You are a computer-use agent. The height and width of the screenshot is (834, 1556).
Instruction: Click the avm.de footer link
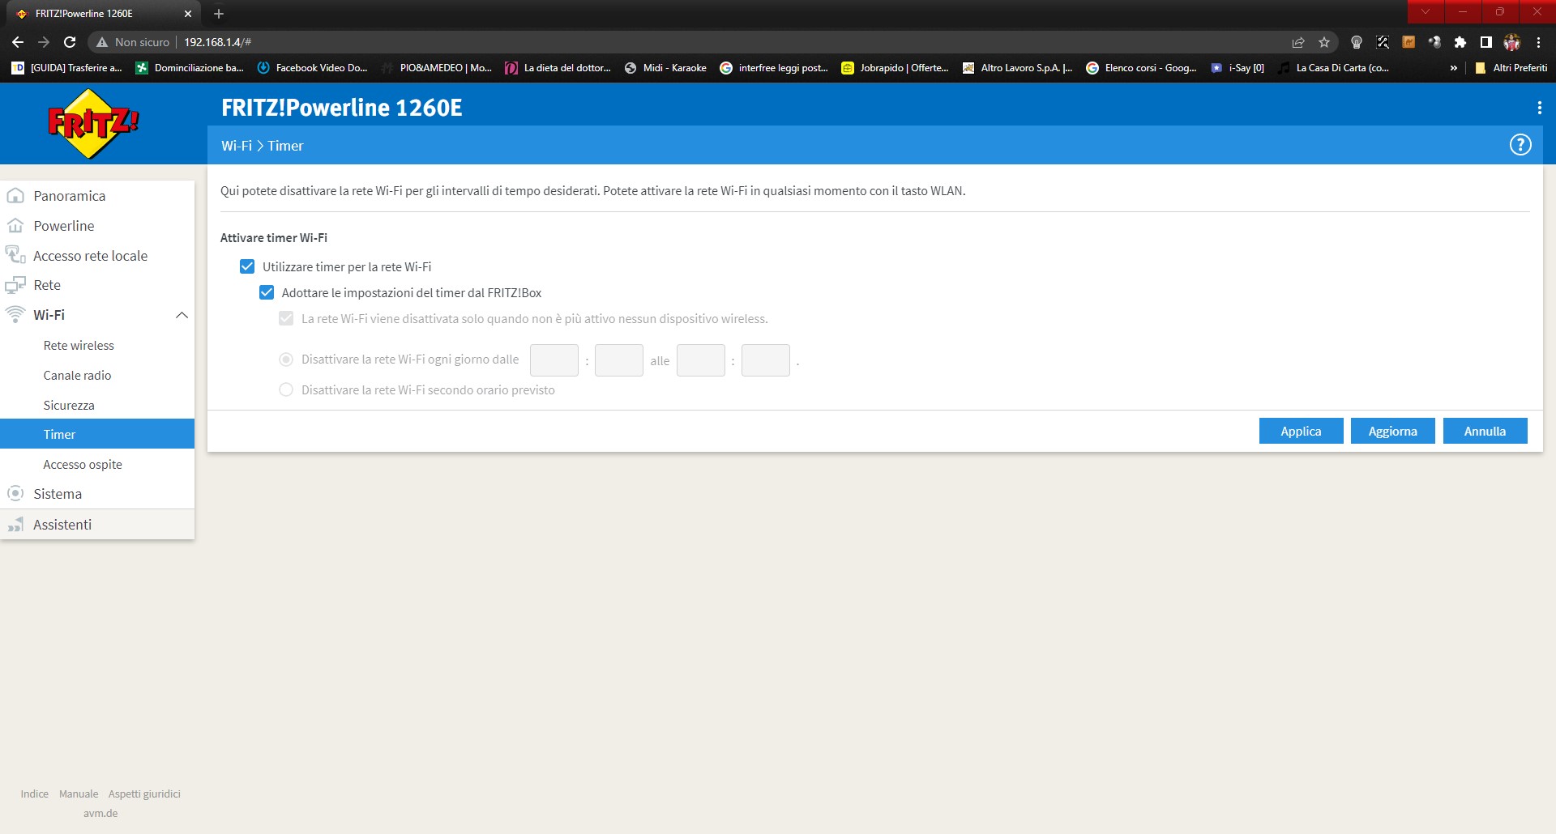[x=100, y=813]
